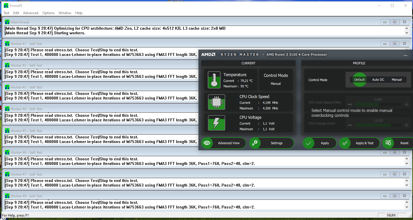The width and height of the screenshot is (413, 220).
Task: Click the PROFILE section header
Action: point(359,63)
